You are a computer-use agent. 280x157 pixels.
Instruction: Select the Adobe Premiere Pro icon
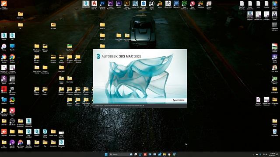[x=111, y=5]
